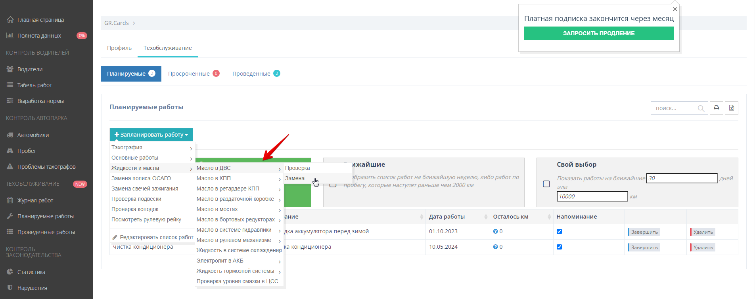Viewport: 755px width, 299px height.
Task: Click the pencil icon of Редактировать список работ
Action: coord(115,237)
